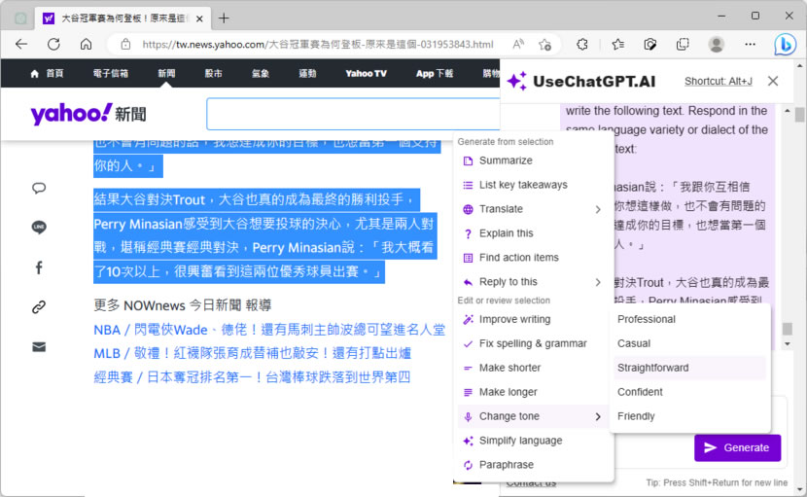This screenshot has height=497, width=807.
Task: Open Yahoo TV in nav bar
Action: (366, 74)
